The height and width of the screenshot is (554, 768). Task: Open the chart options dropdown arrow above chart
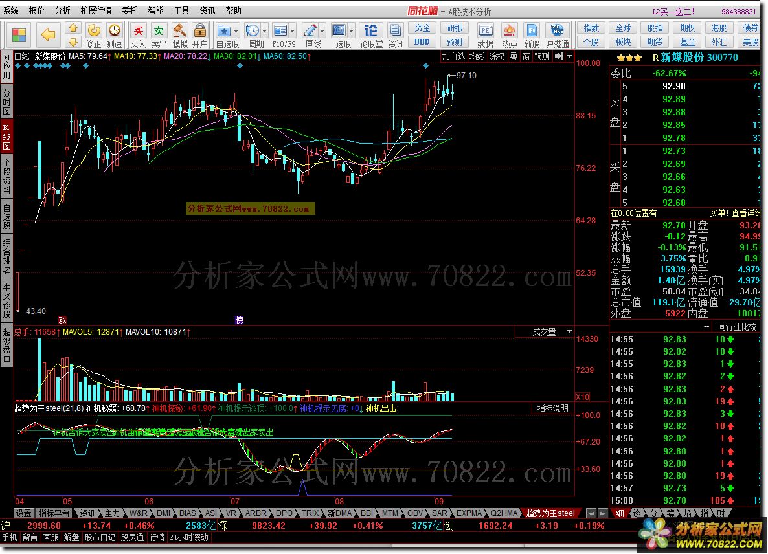(569, 56)
